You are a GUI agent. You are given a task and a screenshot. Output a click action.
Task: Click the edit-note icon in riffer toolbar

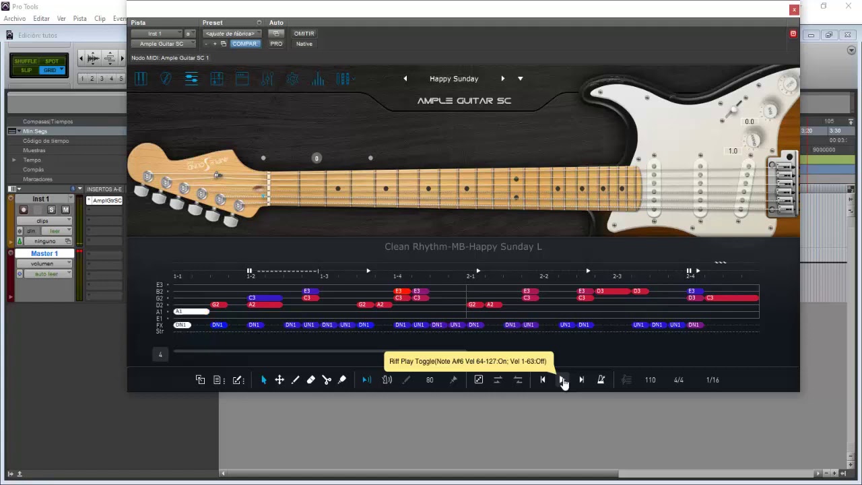tap(238, 380)
